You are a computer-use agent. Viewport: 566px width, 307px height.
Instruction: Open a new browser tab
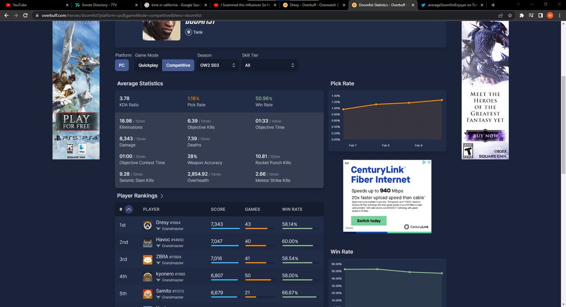(493, 5)
